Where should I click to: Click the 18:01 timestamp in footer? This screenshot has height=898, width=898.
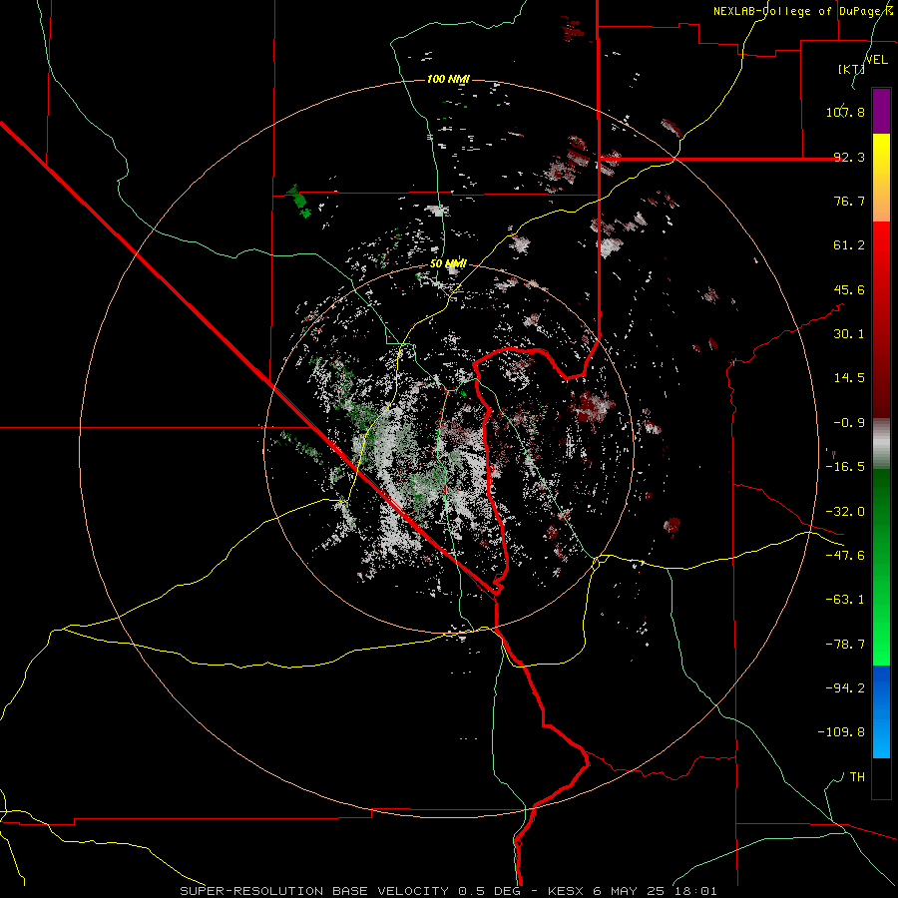(x=694, y=891)
